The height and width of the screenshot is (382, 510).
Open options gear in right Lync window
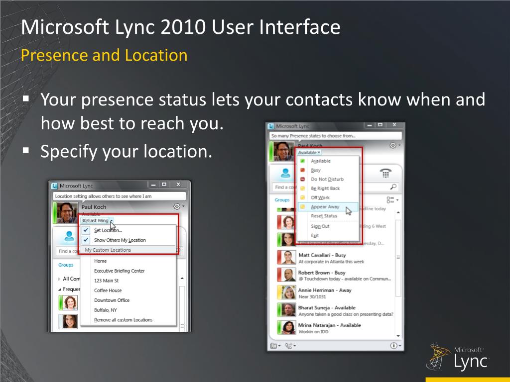click(x=395, y=145)
